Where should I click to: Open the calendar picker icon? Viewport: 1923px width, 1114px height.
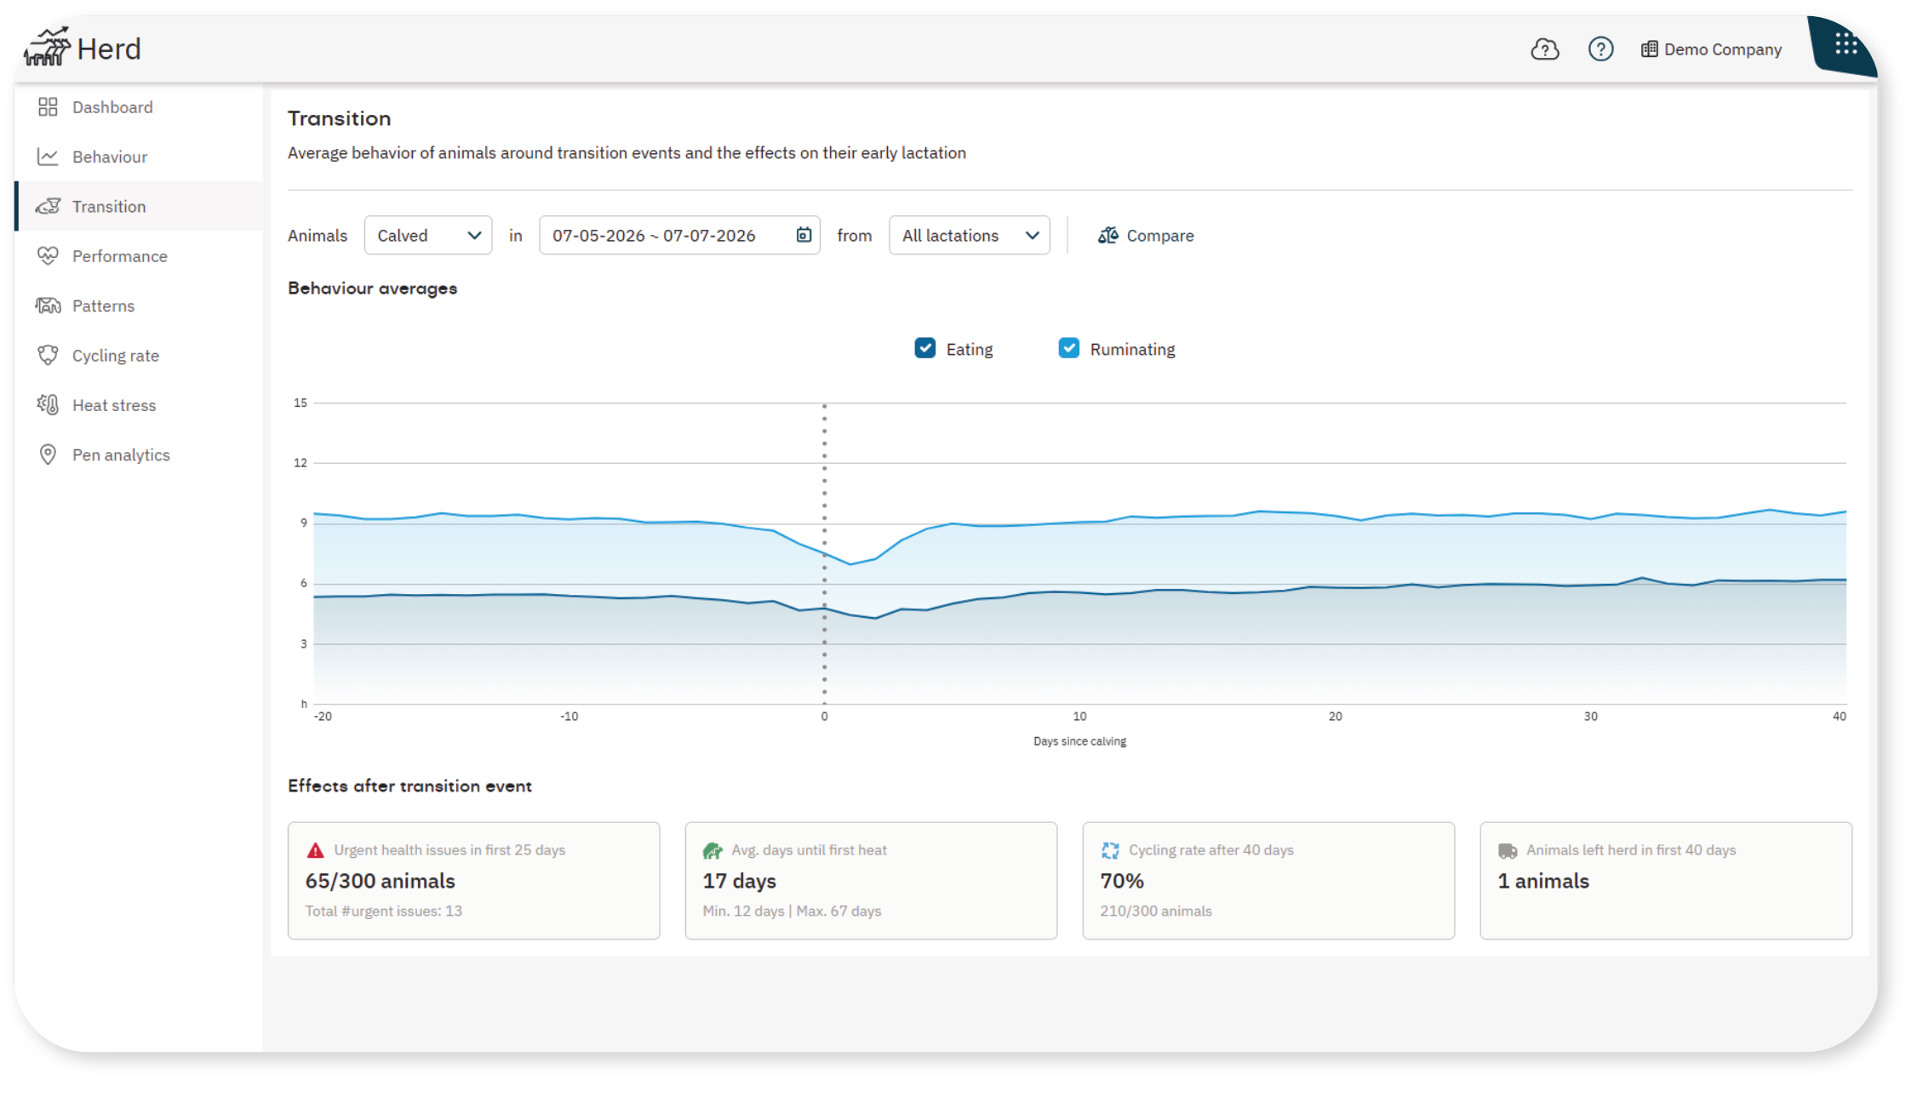point(803,235)
